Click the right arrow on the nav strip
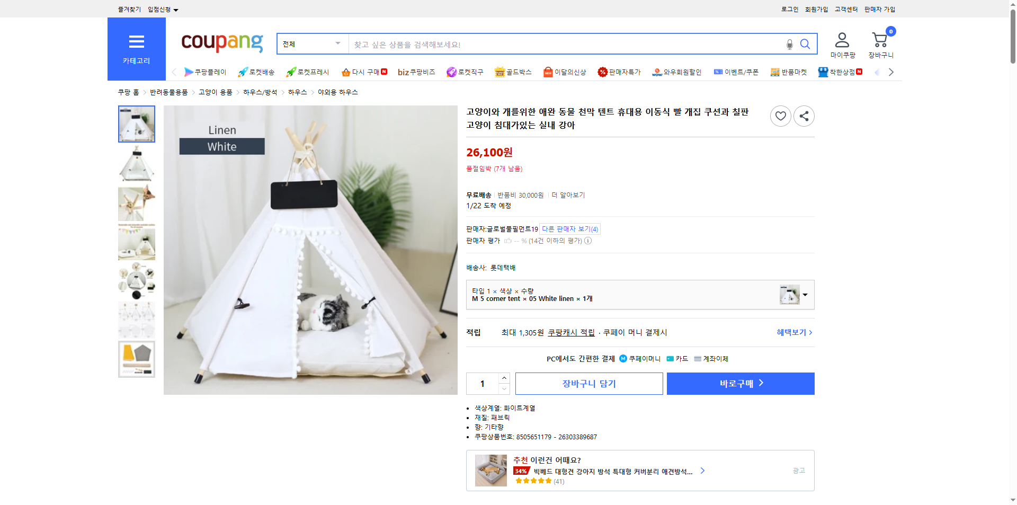The width and height of the screenshot is (1017, 505). coord(891,72)
